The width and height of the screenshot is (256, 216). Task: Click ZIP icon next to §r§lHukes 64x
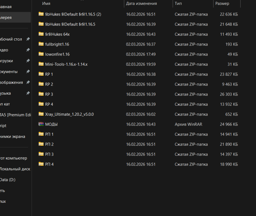41,34
